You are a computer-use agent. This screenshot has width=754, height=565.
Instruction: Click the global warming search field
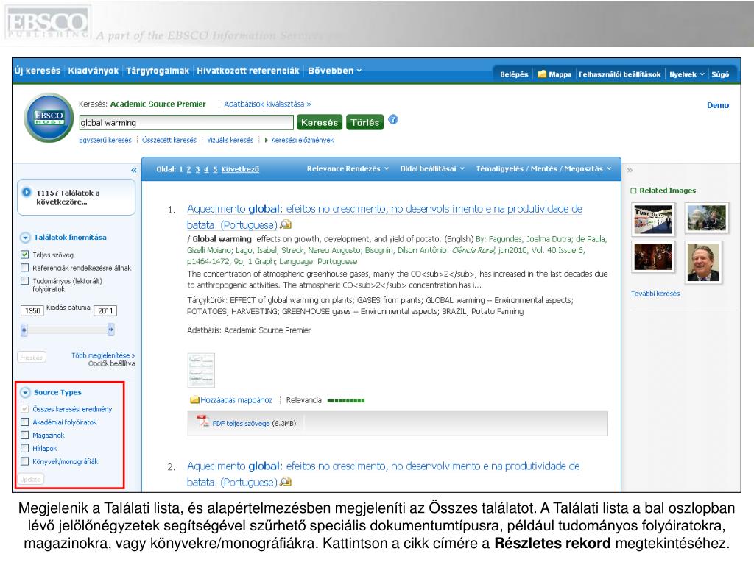(x=186, y=123)
